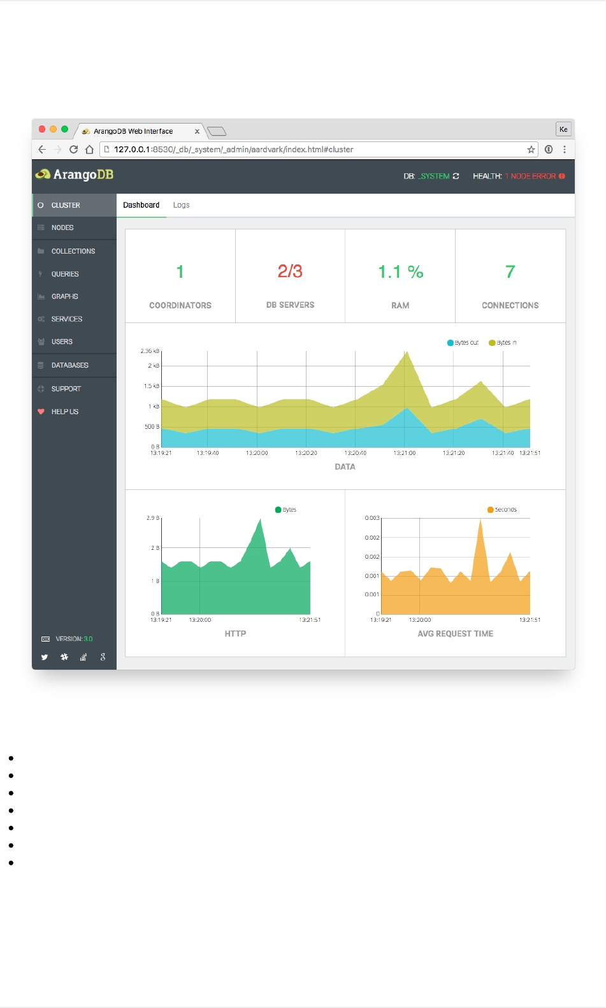Close the ArangoDB Web Interface browser tab
The height and width of the screenshot is (1008, 606).
[197, 131]
